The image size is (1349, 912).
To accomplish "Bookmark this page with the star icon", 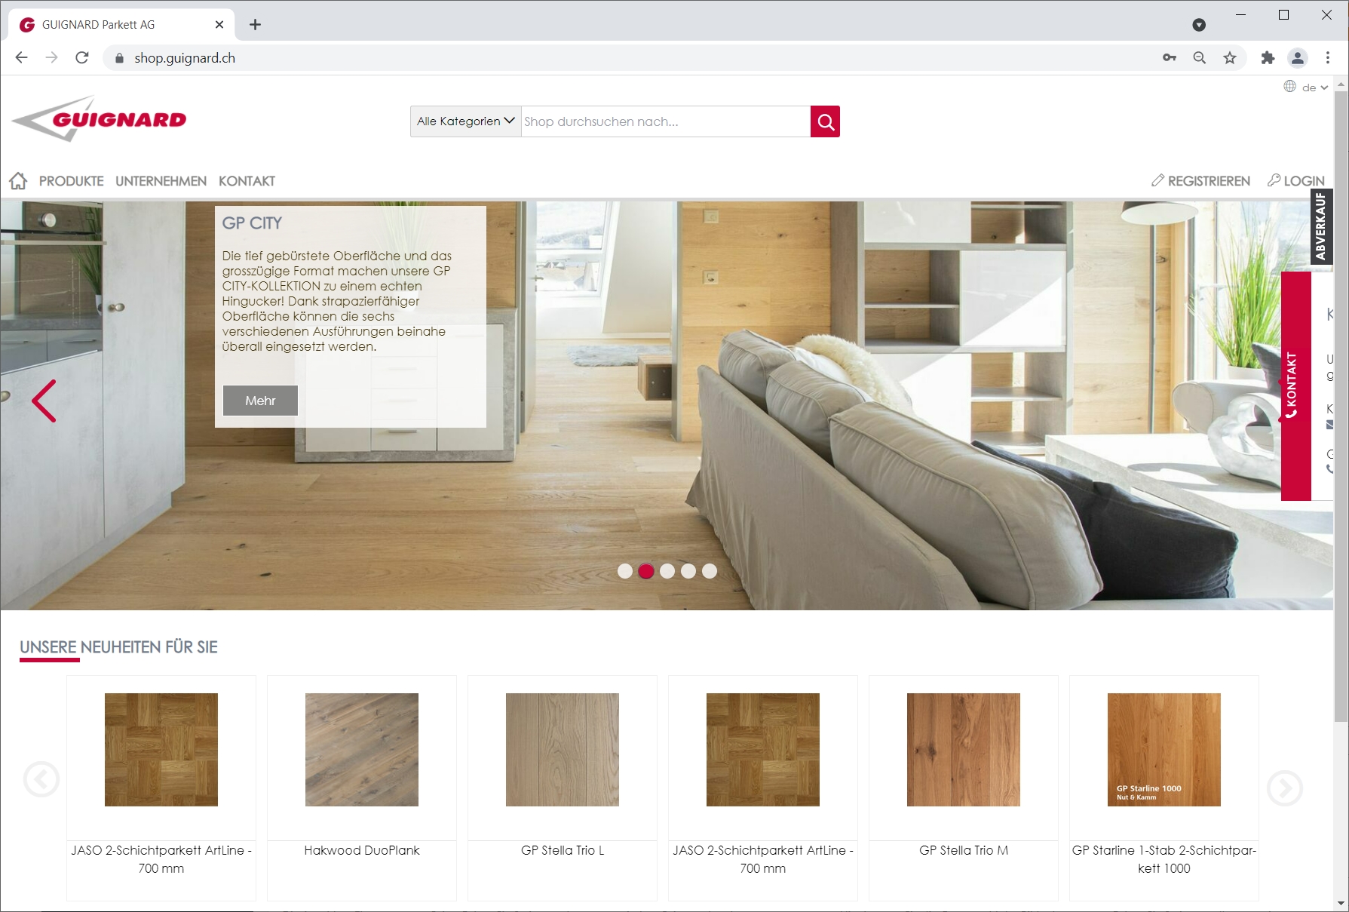I will 1230,58.
